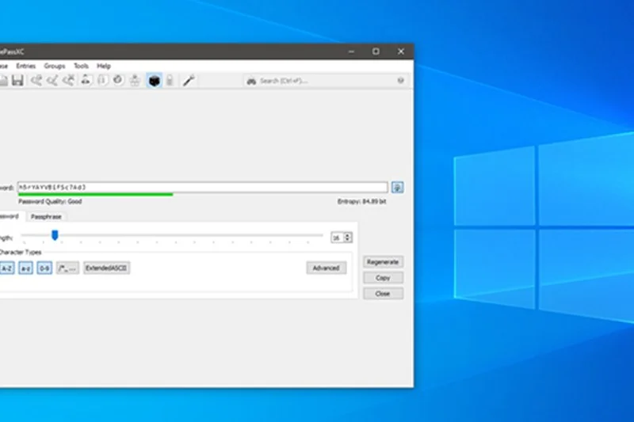This screenshot has height=422, width=634.
Task: Open Settings via the wrench icon
Action: pos(189,81)
